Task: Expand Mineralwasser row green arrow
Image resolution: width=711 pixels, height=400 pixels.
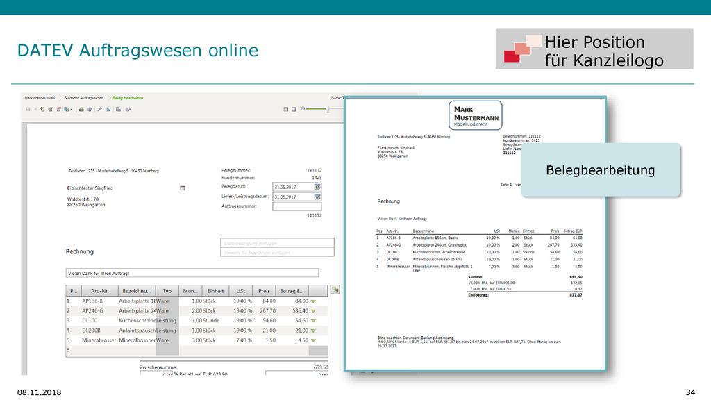Action: pyautogui.click(x=313, y=340)
